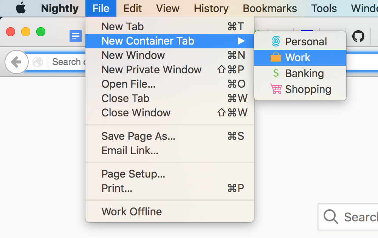Click the globe site identity icon
The image size is (378, 238).
pos(38,62)
